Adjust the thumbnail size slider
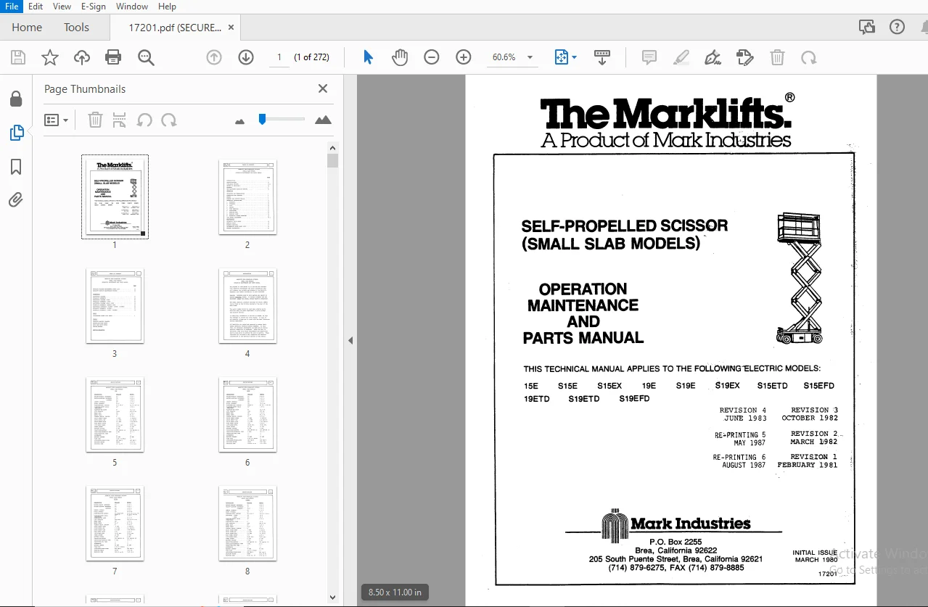The width and height of the screenshot is (928, 607). pyautogui.click(x=262, y=119)
